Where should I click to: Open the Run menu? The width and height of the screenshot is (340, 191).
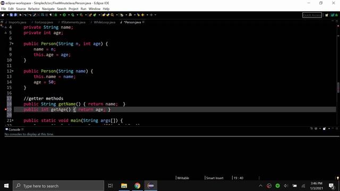click(83, 9)
